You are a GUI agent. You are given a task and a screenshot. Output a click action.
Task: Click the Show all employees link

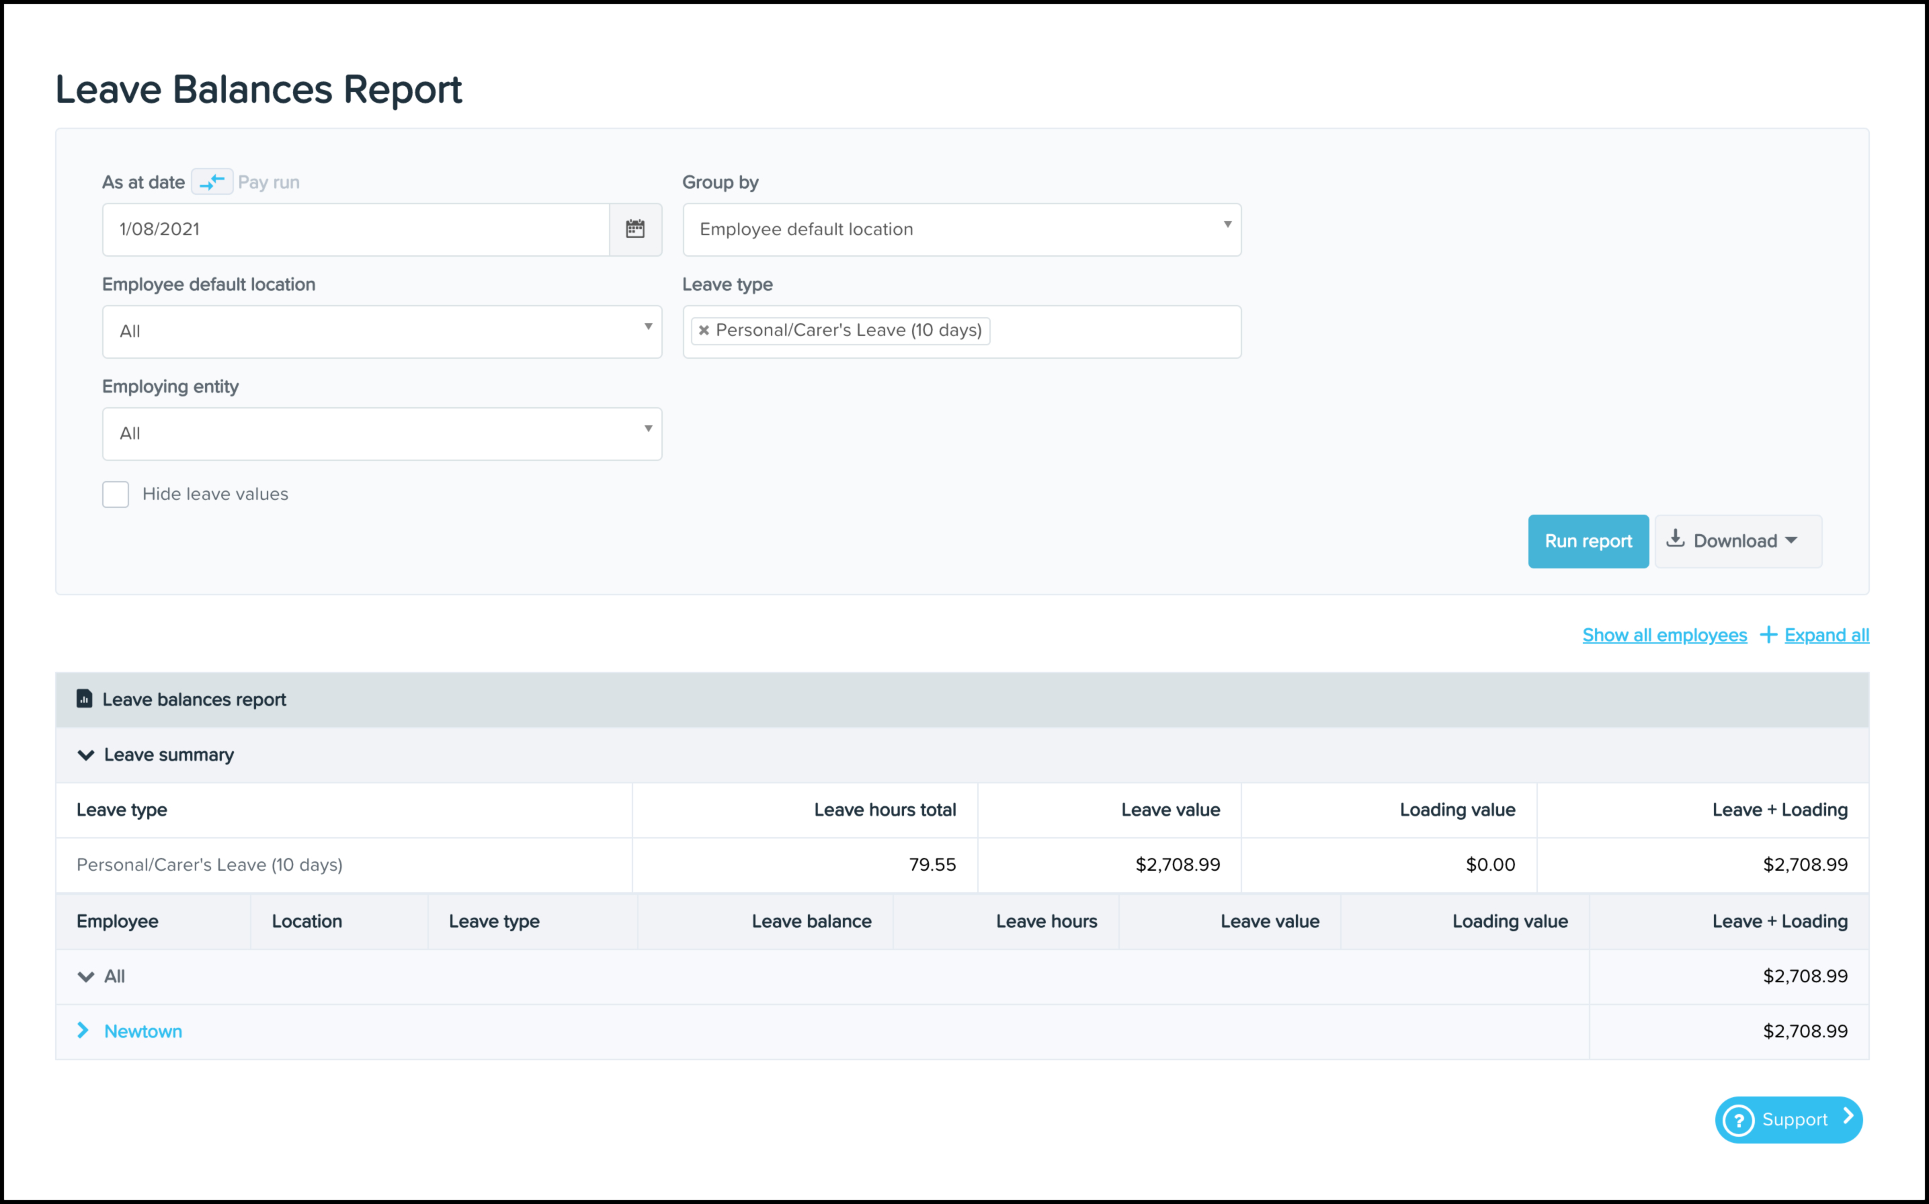coord(1664,636)
